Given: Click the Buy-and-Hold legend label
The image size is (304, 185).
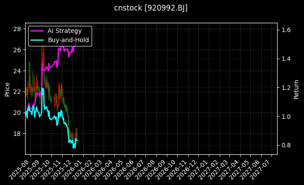Looking at the screenshot, I should 68,40.
